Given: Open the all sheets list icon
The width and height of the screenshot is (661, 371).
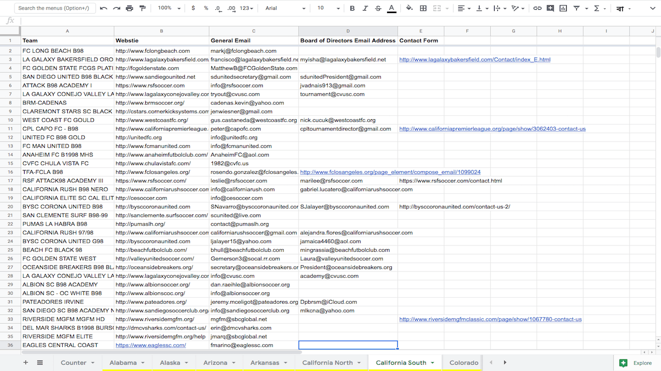Looking at the screenshot, I should coord(40,363).
